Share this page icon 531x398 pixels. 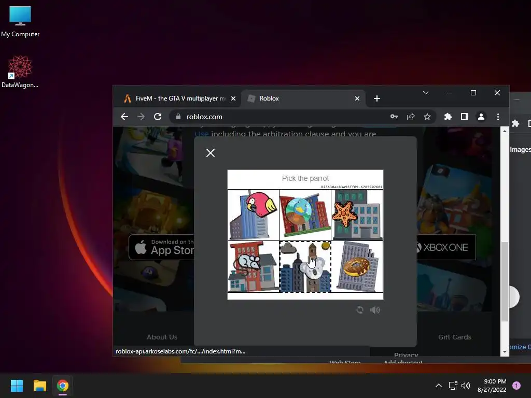tap(411, 117)
